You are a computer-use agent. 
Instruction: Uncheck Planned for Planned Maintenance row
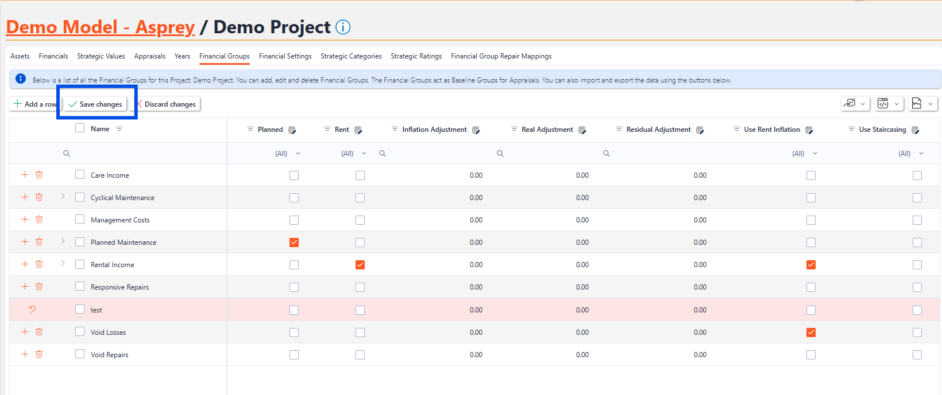tap(294, 243)
